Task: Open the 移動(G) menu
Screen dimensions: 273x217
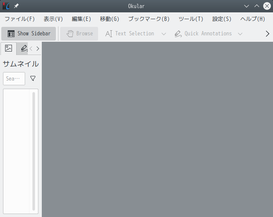Action: (x=110, y=19)
